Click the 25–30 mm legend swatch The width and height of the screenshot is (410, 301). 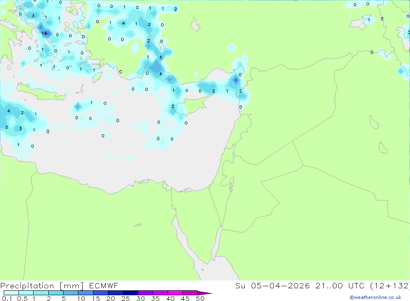[130, 293]
